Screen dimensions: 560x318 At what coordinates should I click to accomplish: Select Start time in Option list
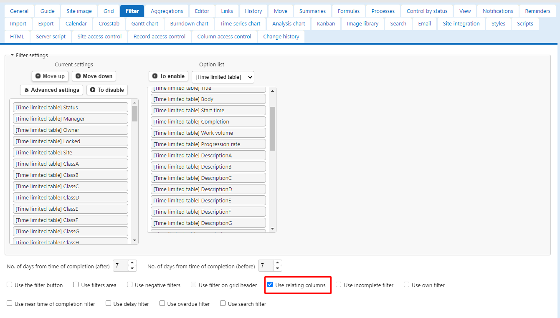coord(208,111)
